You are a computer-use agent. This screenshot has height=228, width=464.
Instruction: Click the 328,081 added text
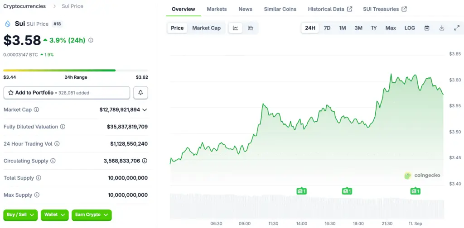(74, 93)
